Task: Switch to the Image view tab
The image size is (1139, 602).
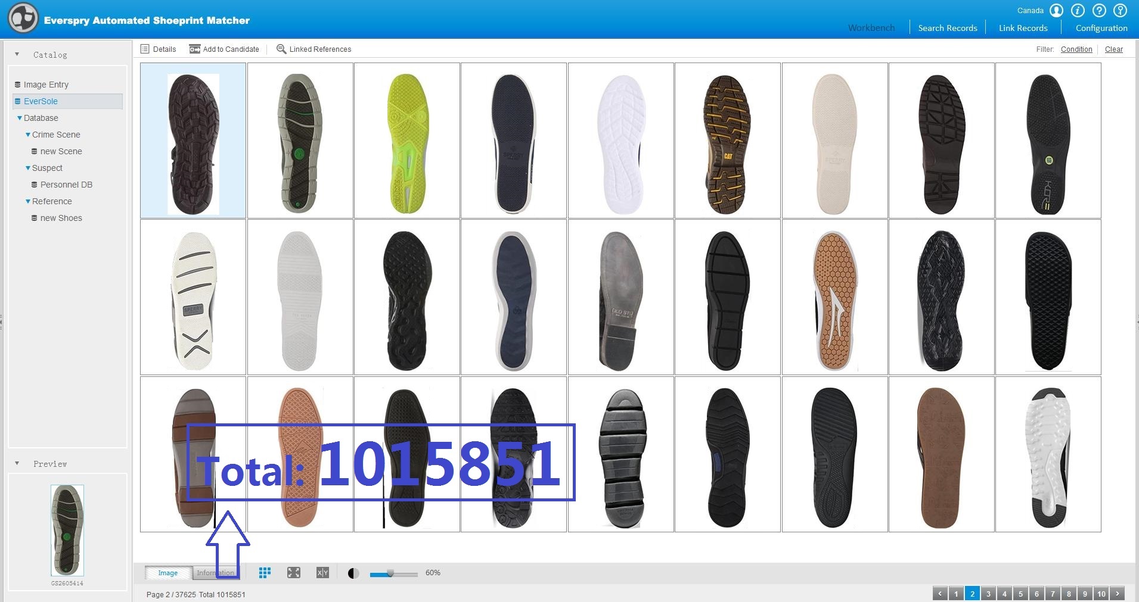Action: (168, 573)
